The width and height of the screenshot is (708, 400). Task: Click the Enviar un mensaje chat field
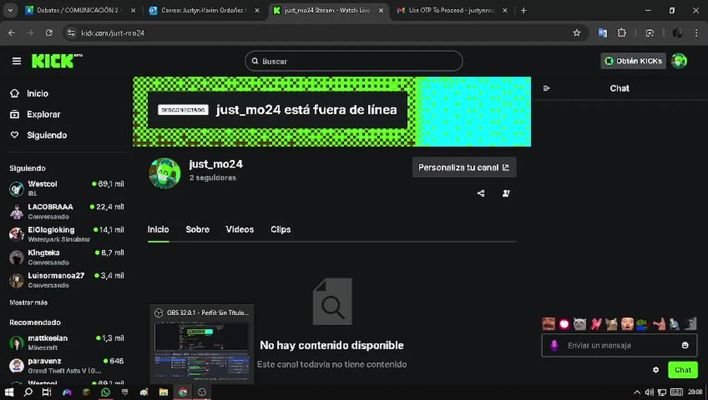pos(619,346)
